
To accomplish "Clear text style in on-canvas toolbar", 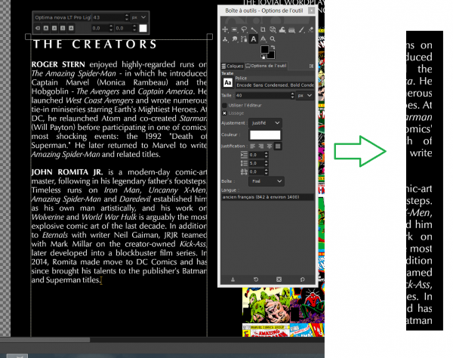I will (x=38, y=28).
